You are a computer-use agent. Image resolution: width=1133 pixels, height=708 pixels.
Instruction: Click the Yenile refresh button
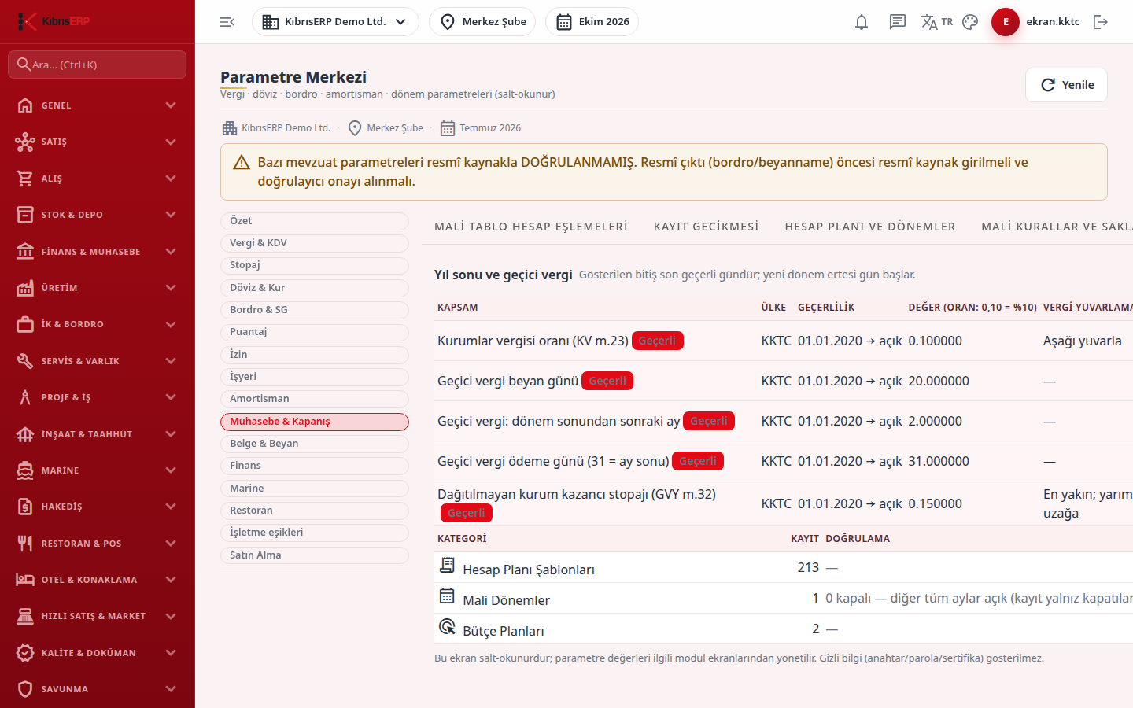(x=1066, y=85)
